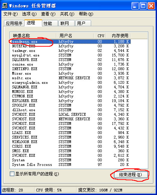Viewport: 157px width, 195px height.
Task: Open the 文件 menu
Action: coord(10,14)
